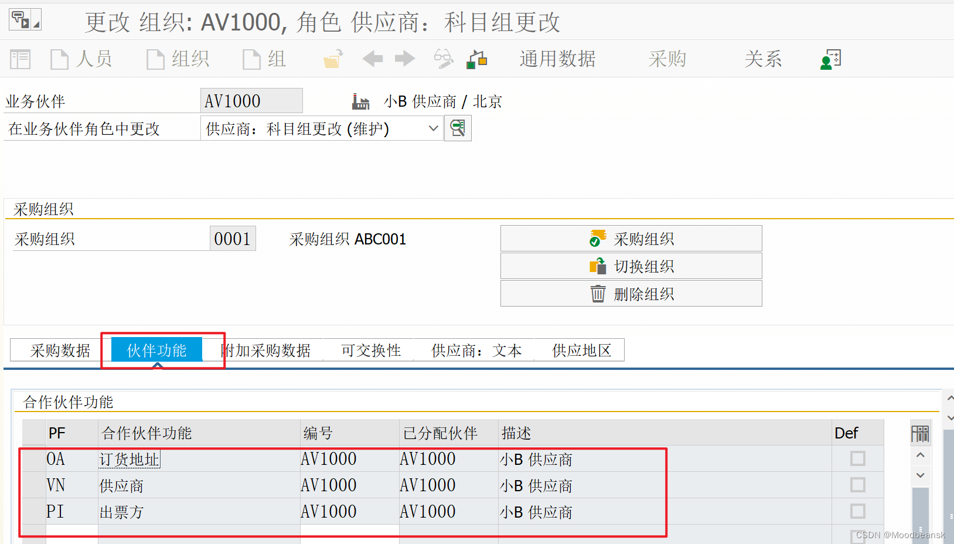Switch to the 伙伴功能 tab

coord(156,350)
